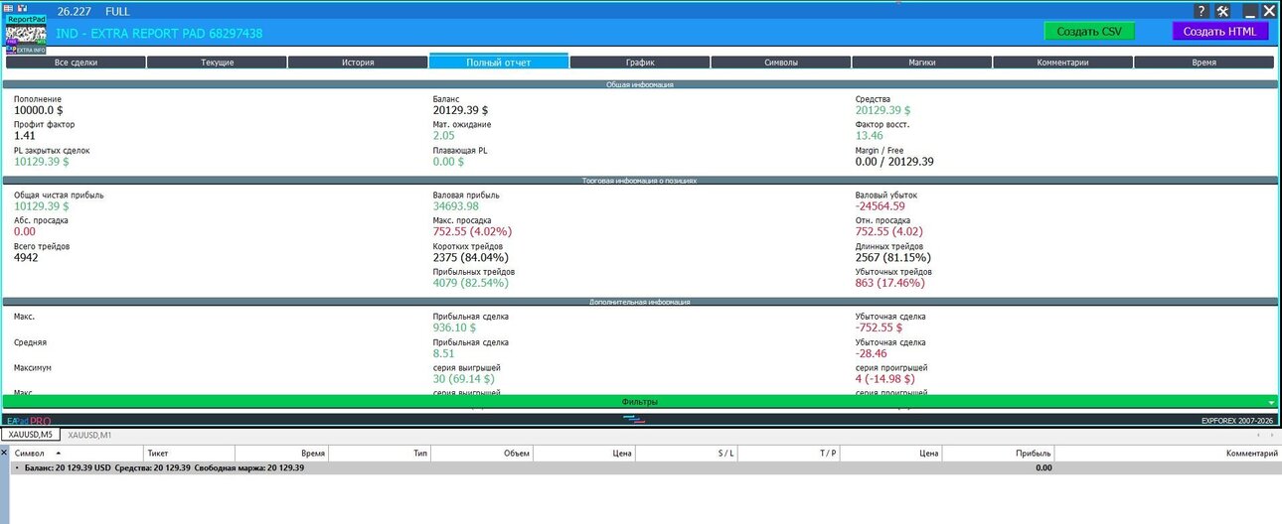Click losing series value 4 (-14.98 $)
The width and height of the screenshot is (1282, 524).
tap(884, 379)
